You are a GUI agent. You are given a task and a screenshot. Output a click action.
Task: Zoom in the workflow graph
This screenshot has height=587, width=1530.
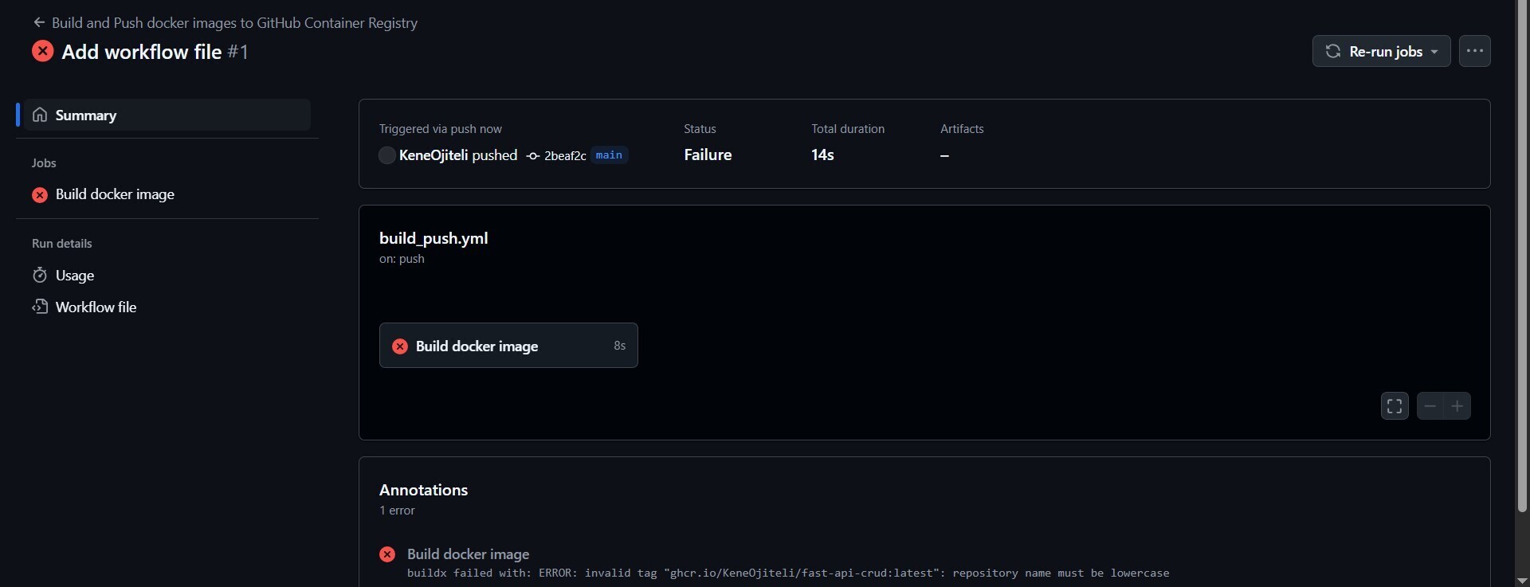coord(1457,406)
